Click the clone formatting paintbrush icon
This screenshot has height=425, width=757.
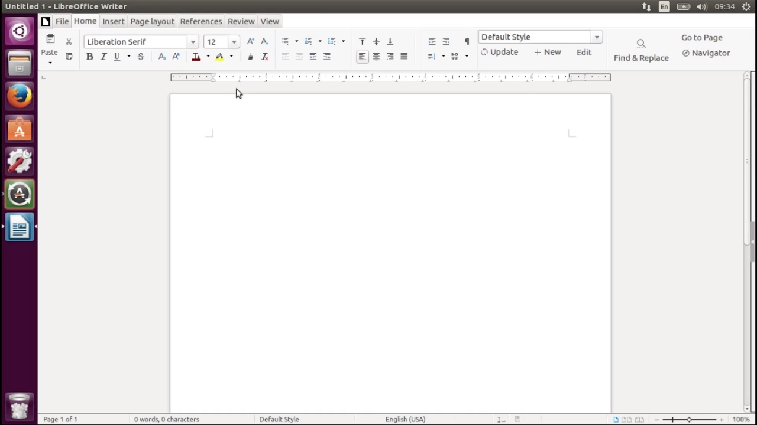point(251,57)
